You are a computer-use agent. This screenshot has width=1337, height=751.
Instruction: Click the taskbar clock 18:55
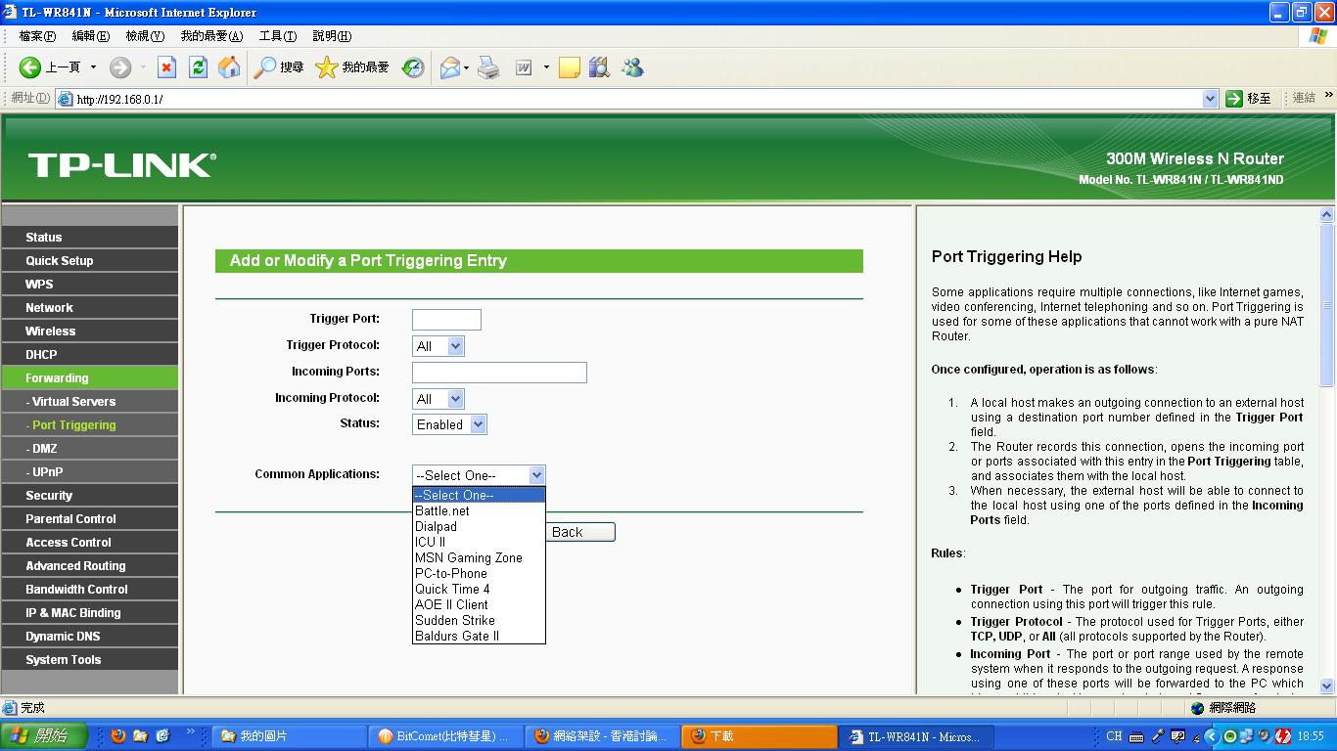[1311, 736]
